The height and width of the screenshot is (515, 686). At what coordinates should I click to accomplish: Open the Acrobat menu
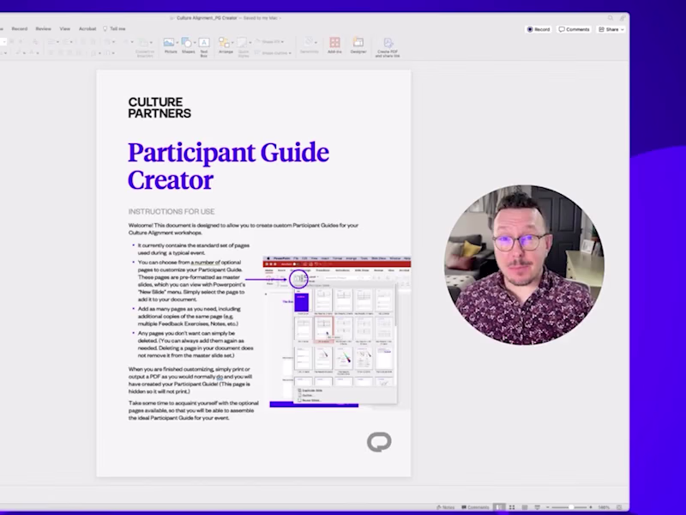tap(87, 28)
